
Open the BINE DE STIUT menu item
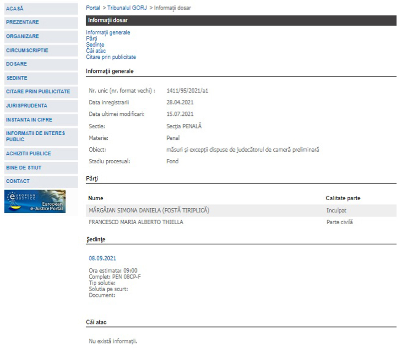(x=24, y=168)
